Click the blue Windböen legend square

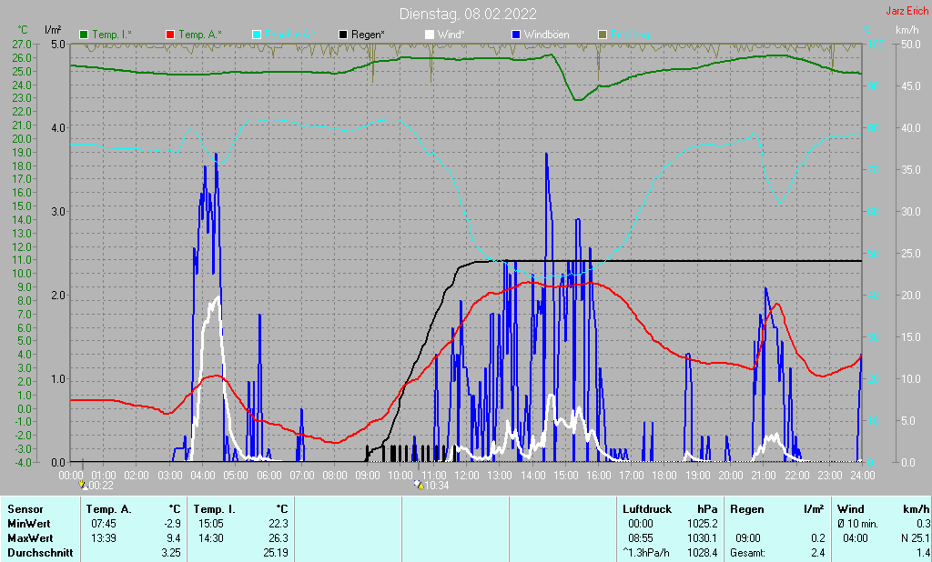point(515,35)
